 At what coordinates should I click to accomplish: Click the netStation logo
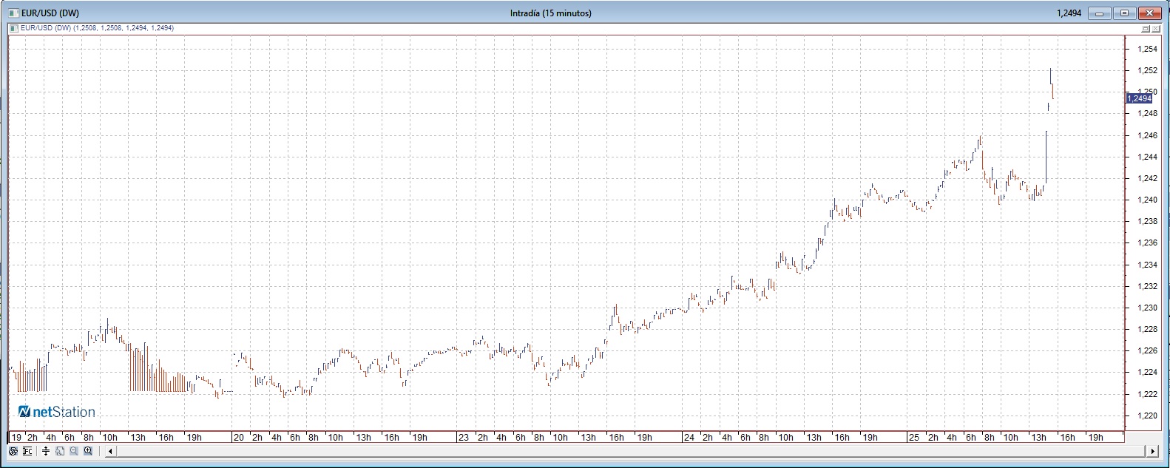56,411
